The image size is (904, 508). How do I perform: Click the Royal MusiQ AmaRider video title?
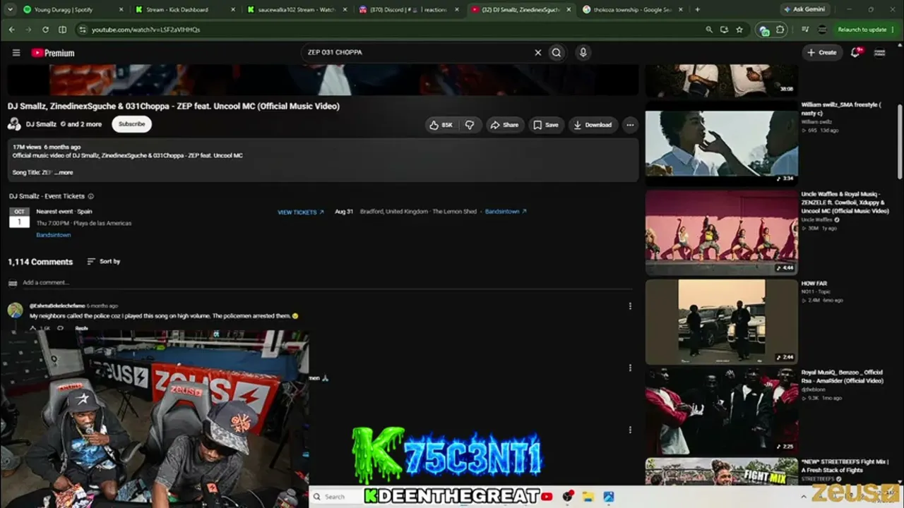click(x=843, y=377)
